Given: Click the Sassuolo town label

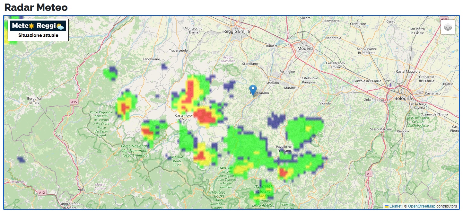Looking at the screenshot, I should pos(272,83).
